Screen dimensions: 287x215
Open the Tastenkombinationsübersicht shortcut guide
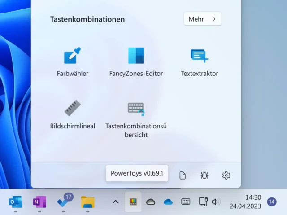click(x=136, y=109)
